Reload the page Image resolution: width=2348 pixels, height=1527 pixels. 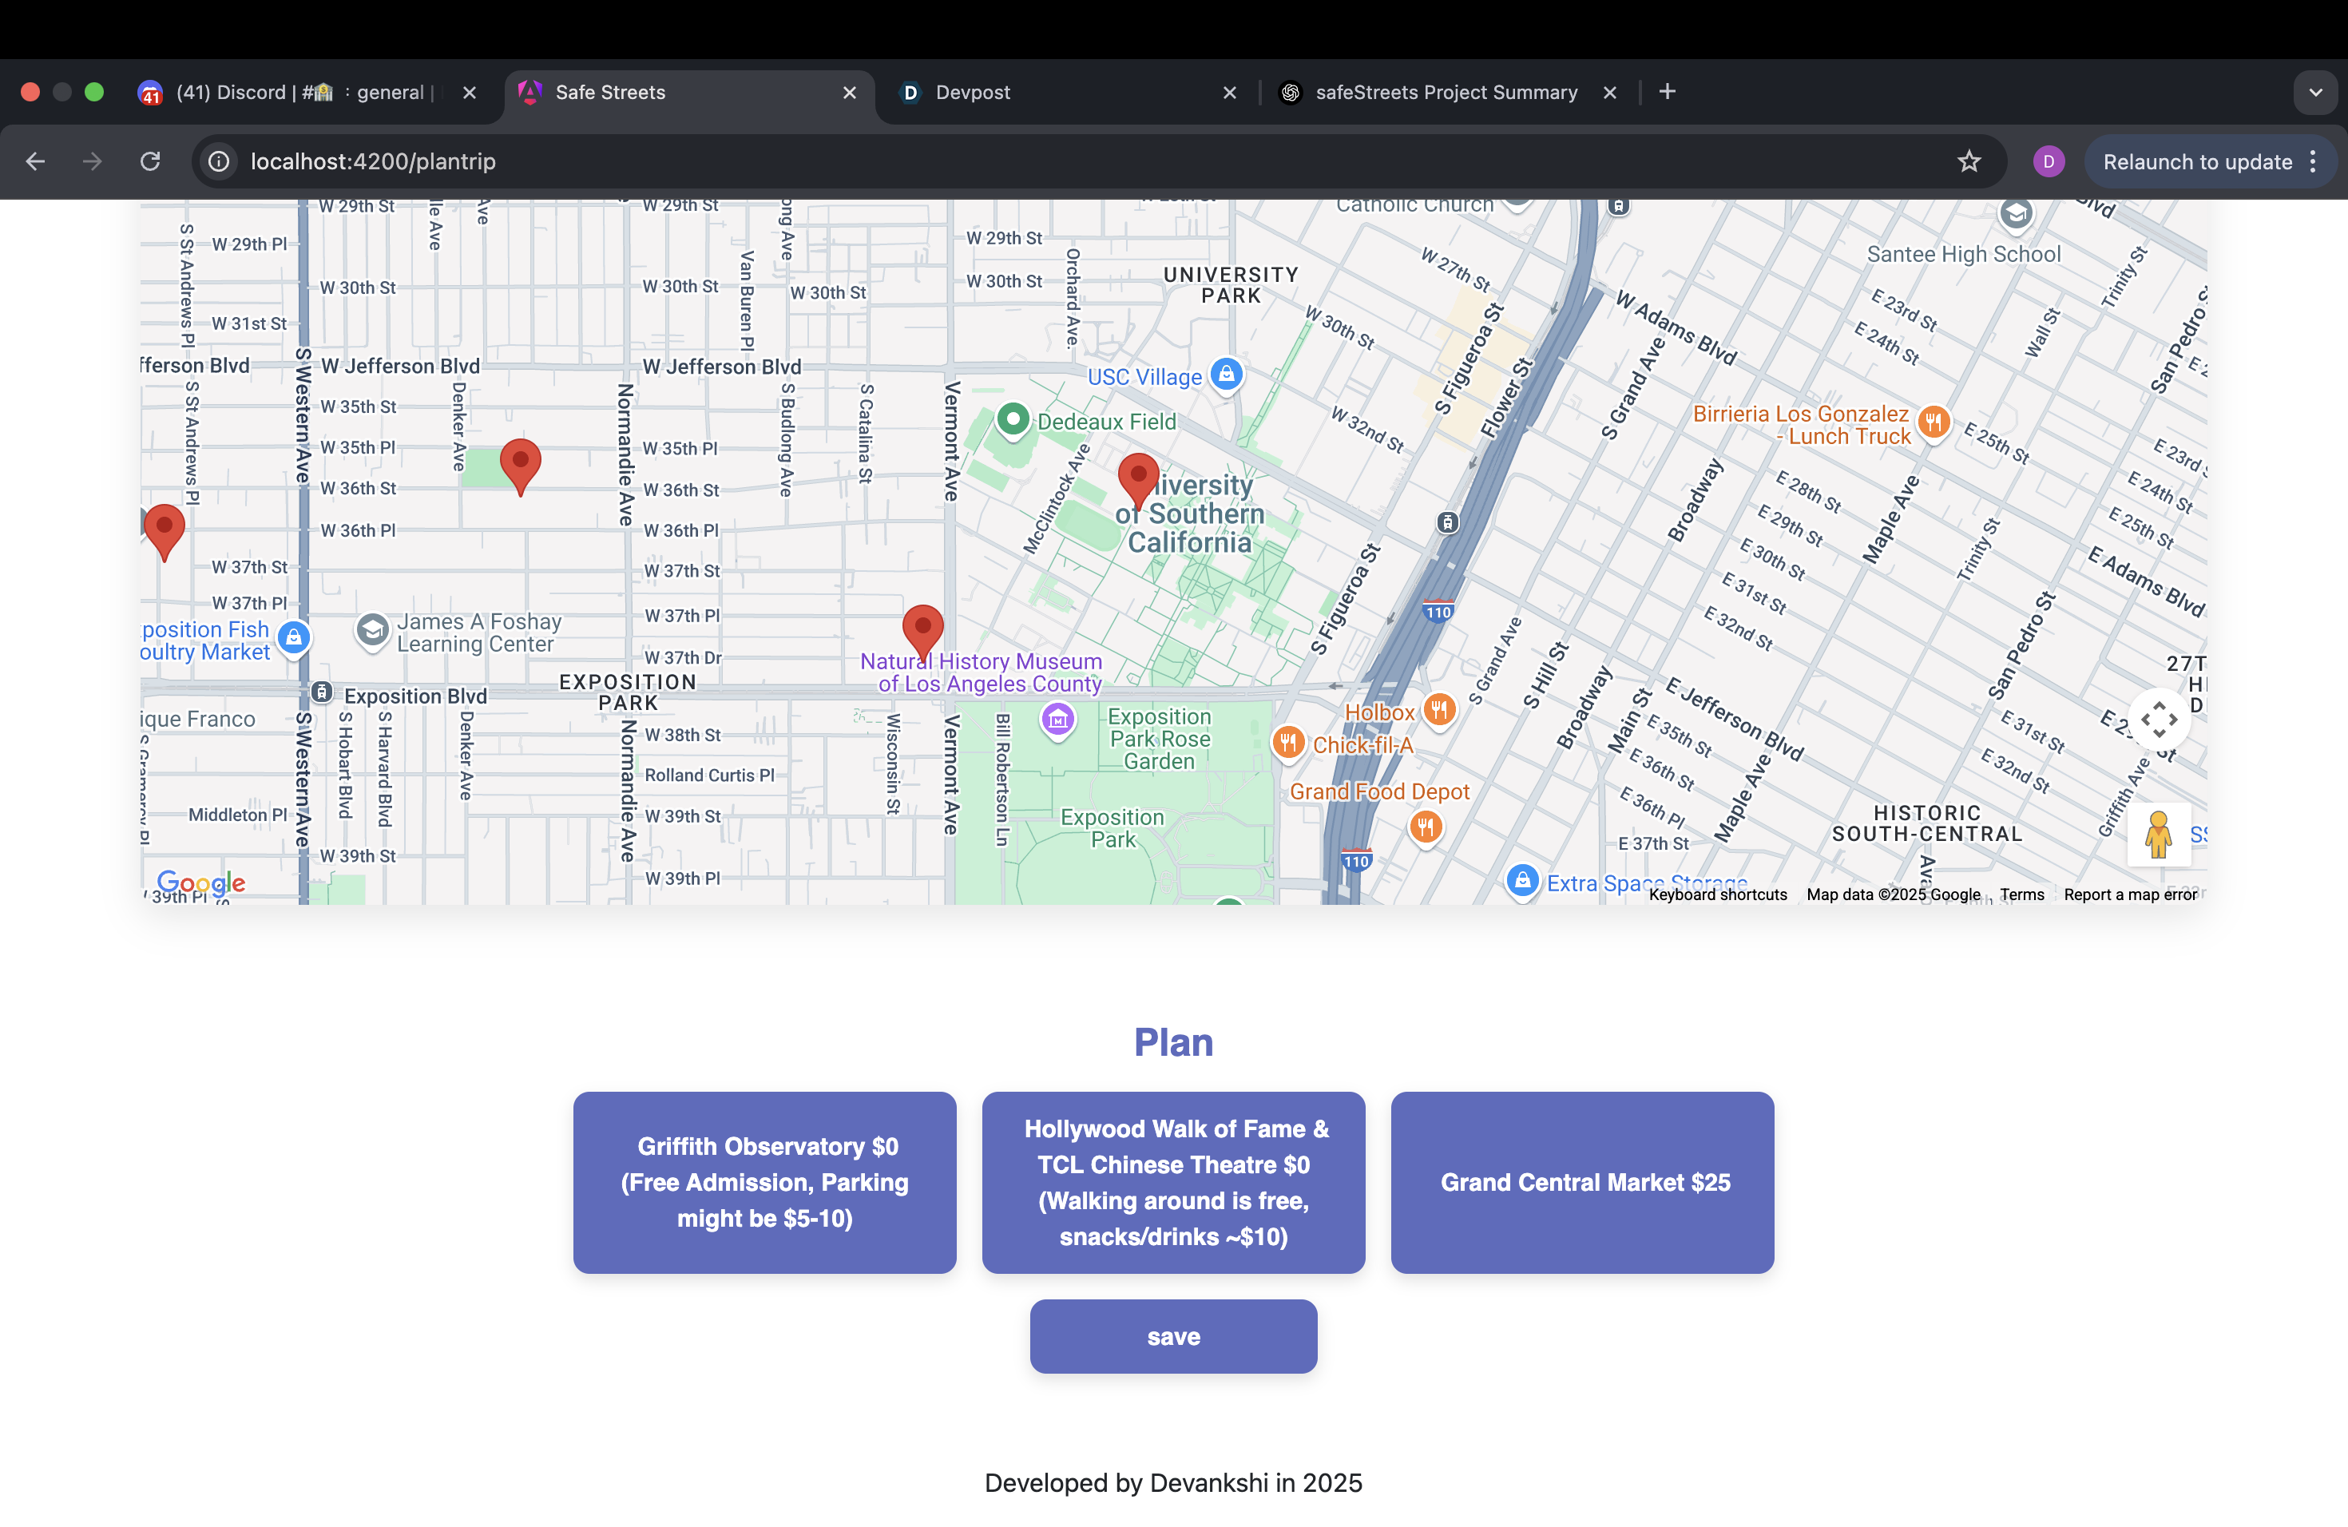click(150, 162)
